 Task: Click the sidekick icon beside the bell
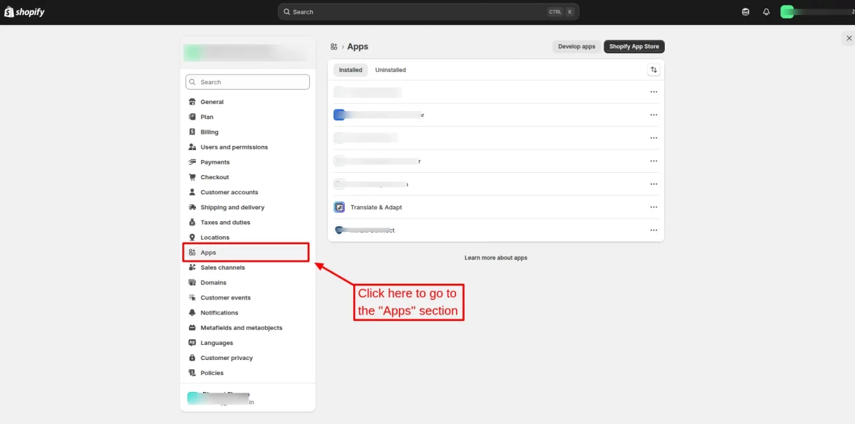tap(745, 12)
